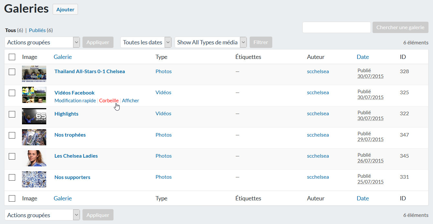
Task: Check the Nos supporters row checkbox
Action: (12, 177)
